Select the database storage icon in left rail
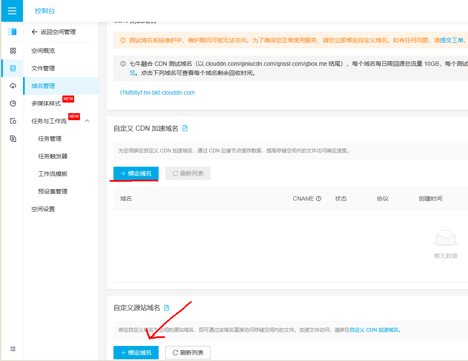Screen dimensions: 468x361 13,68
